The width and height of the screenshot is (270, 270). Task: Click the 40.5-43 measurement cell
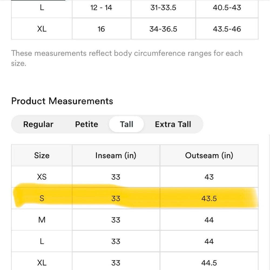click(227, 8)
